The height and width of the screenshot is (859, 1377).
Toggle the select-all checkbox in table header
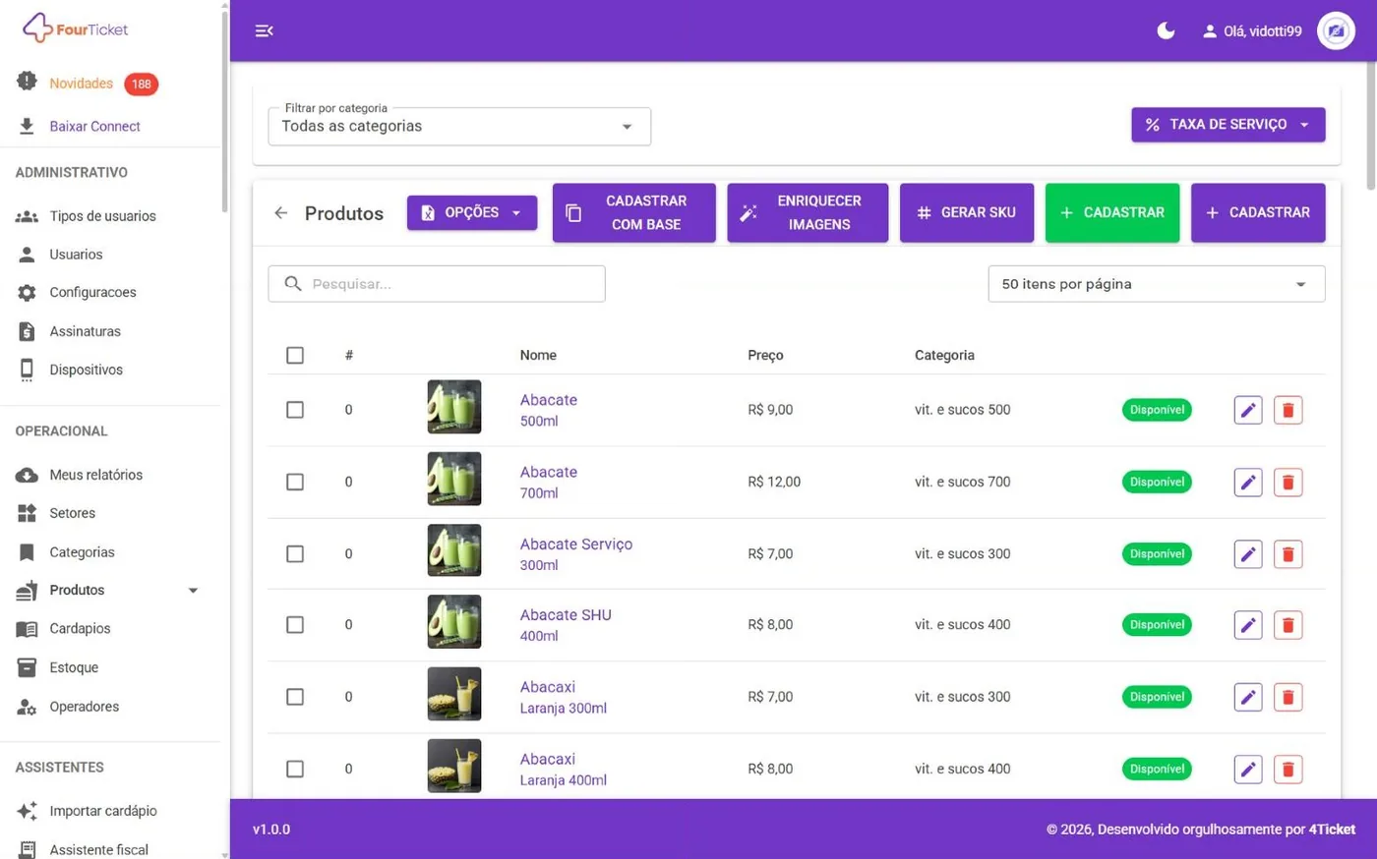[x=295, y=355]
